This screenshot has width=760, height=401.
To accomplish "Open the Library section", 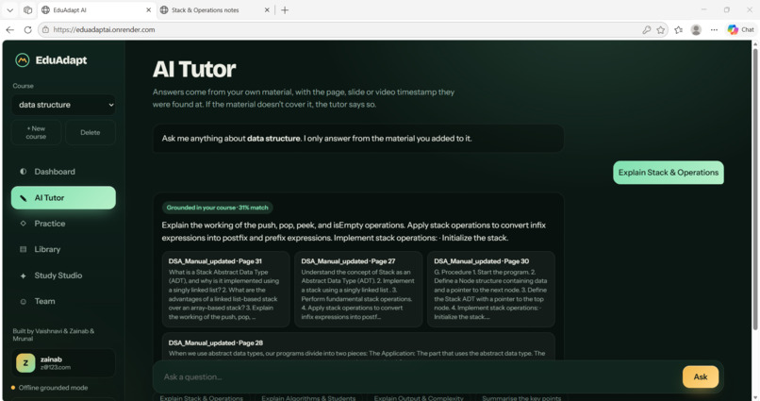I will [63, 249].
